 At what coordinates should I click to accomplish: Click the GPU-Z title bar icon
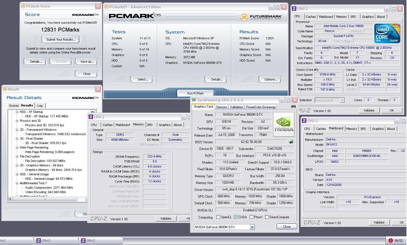click(194, 100)
